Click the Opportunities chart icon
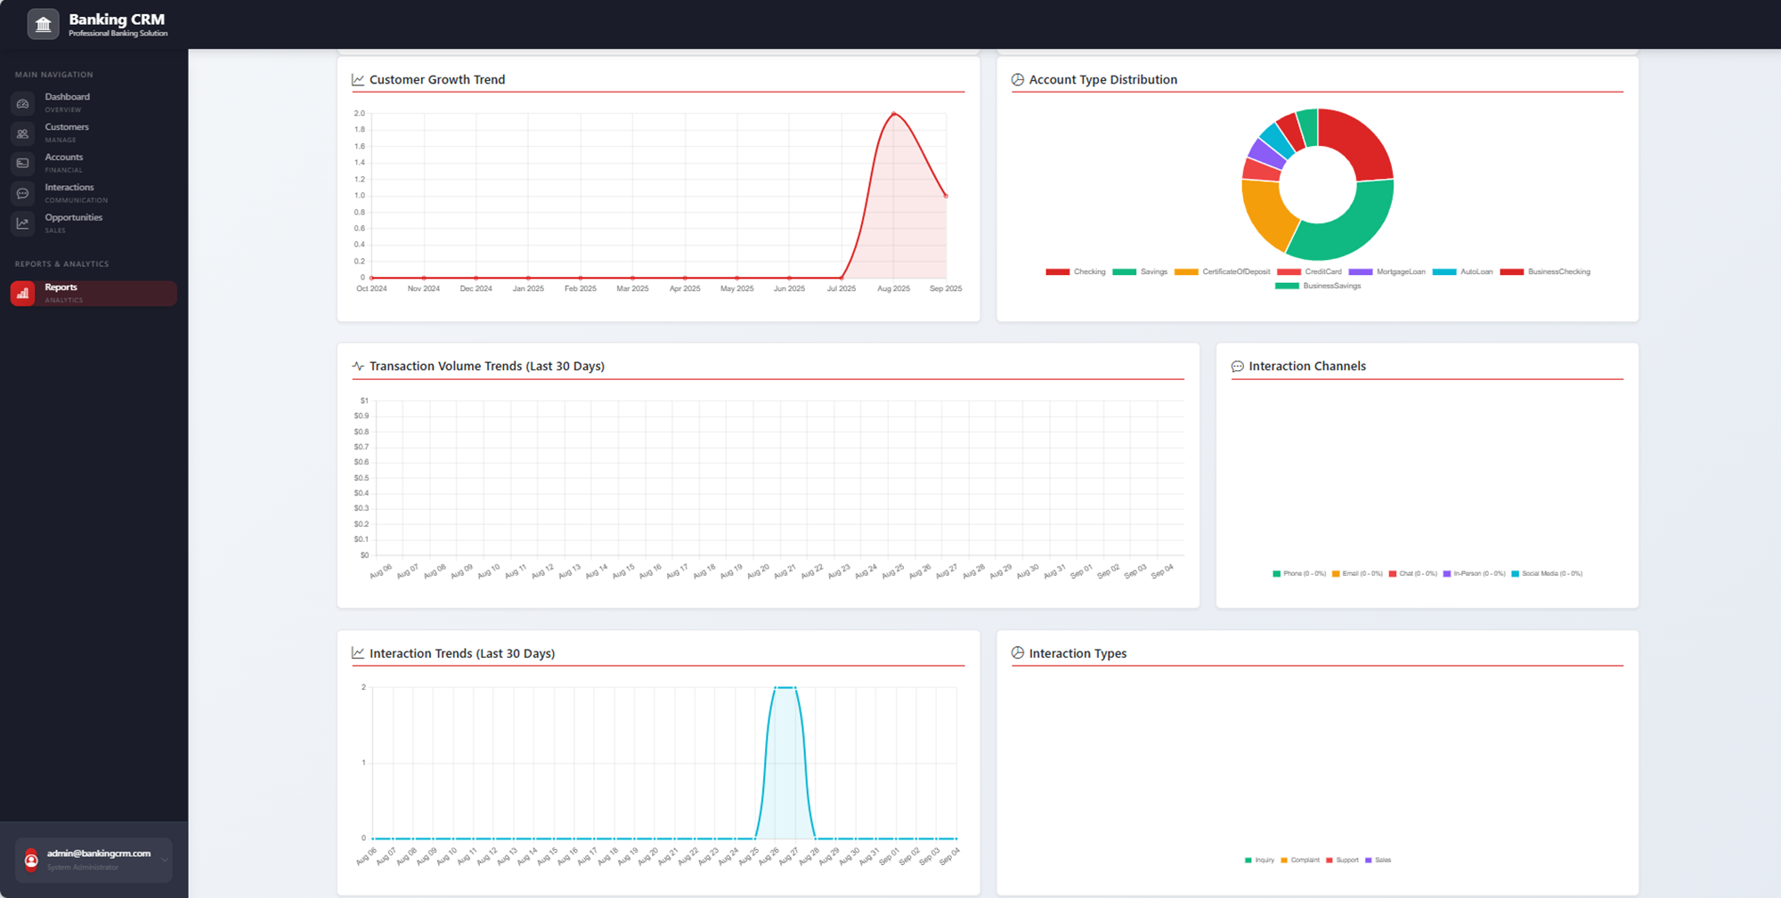The height and width of the screenshot is (898, 1781). [23, 223]
